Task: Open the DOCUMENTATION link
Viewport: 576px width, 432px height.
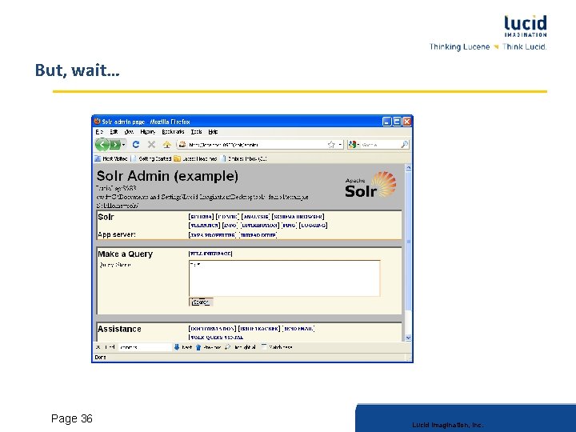Action: [x=212, y=329]
